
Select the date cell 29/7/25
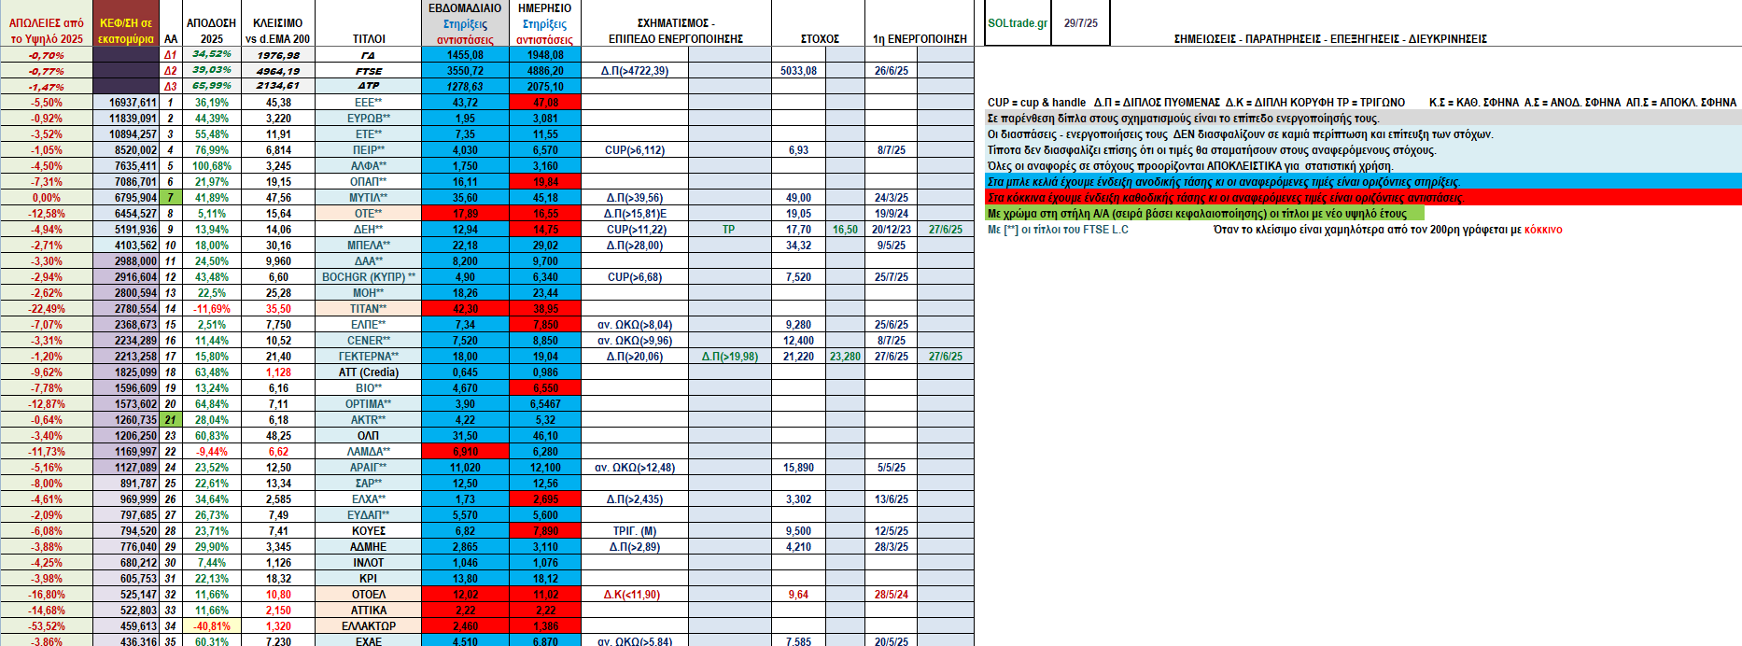pos(1081,23)
